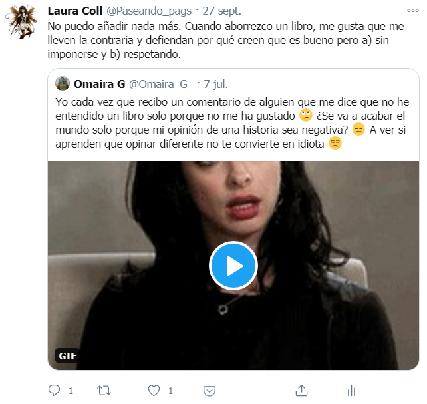Retweet using the retweet arrows icon
Viewport: 427px width, 404px height.
point(104,391)
